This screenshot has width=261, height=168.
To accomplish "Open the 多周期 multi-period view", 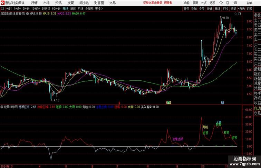I will [89, 9].
